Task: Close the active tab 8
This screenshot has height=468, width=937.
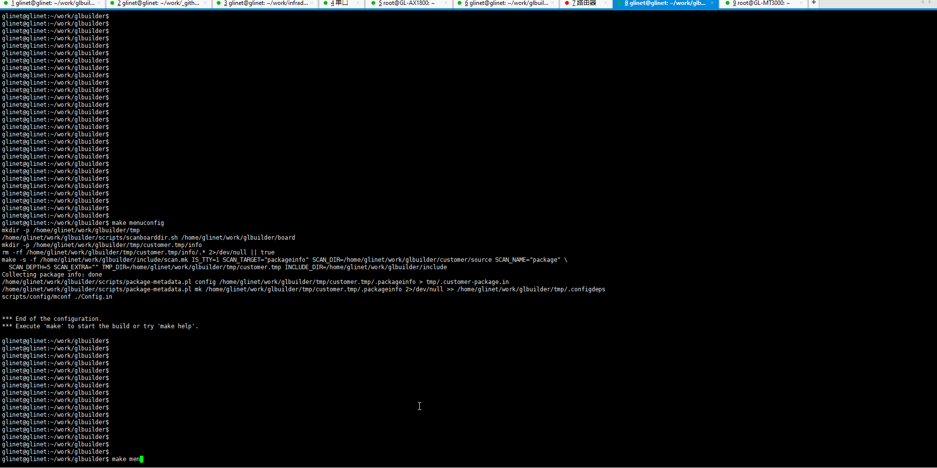Action: coord(712,3)
